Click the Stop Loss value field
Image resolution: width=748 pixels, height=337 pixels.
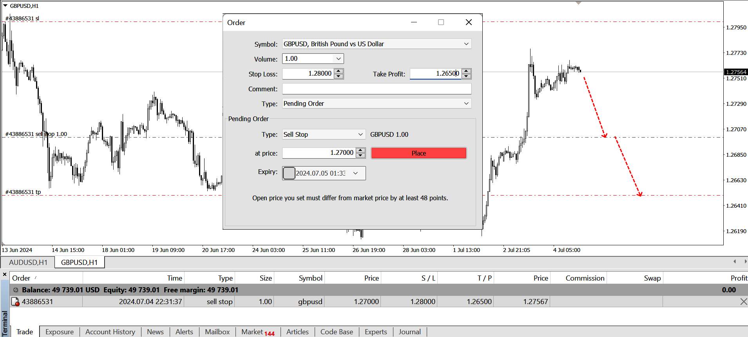tap(308, 74)
